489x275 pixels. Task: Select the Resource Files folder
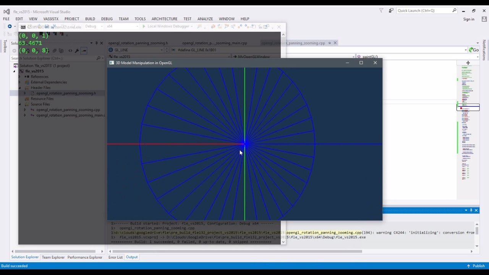point(42,99)
